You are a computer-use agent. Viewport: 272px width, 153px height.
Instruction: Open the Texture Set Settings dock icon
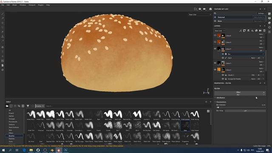269,14
